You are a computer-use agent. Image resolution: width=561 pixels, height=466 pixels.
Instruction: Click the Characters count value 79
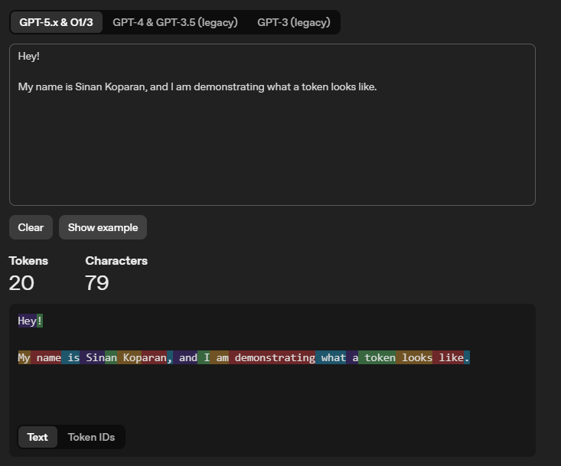(97, 283)
